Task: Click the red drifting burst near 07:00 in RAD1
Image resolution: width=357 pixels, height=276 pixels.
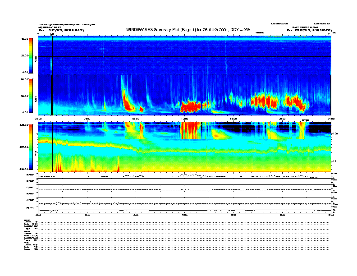Action: pyautogui.click(x=127, y=101)
